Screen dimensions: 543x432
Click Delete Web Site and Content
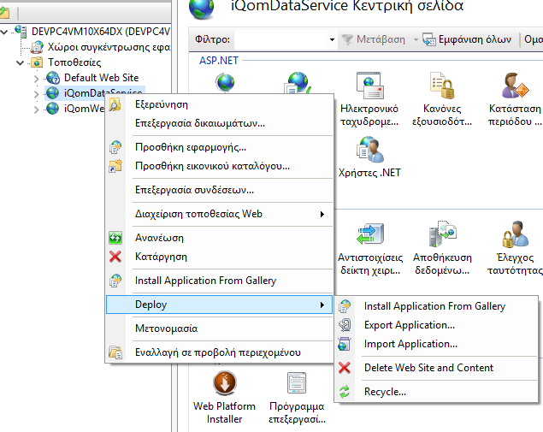pyautogui.click(x=428, y=368)
